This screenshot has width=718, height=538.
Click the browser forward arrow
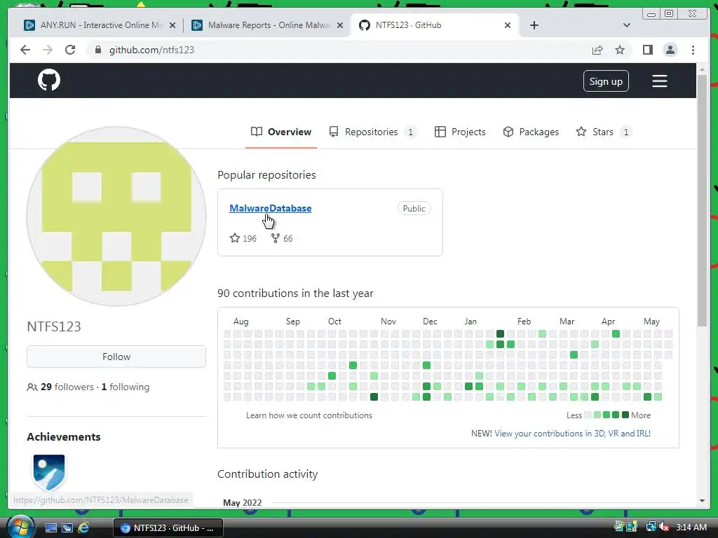(x=48, y=50)
